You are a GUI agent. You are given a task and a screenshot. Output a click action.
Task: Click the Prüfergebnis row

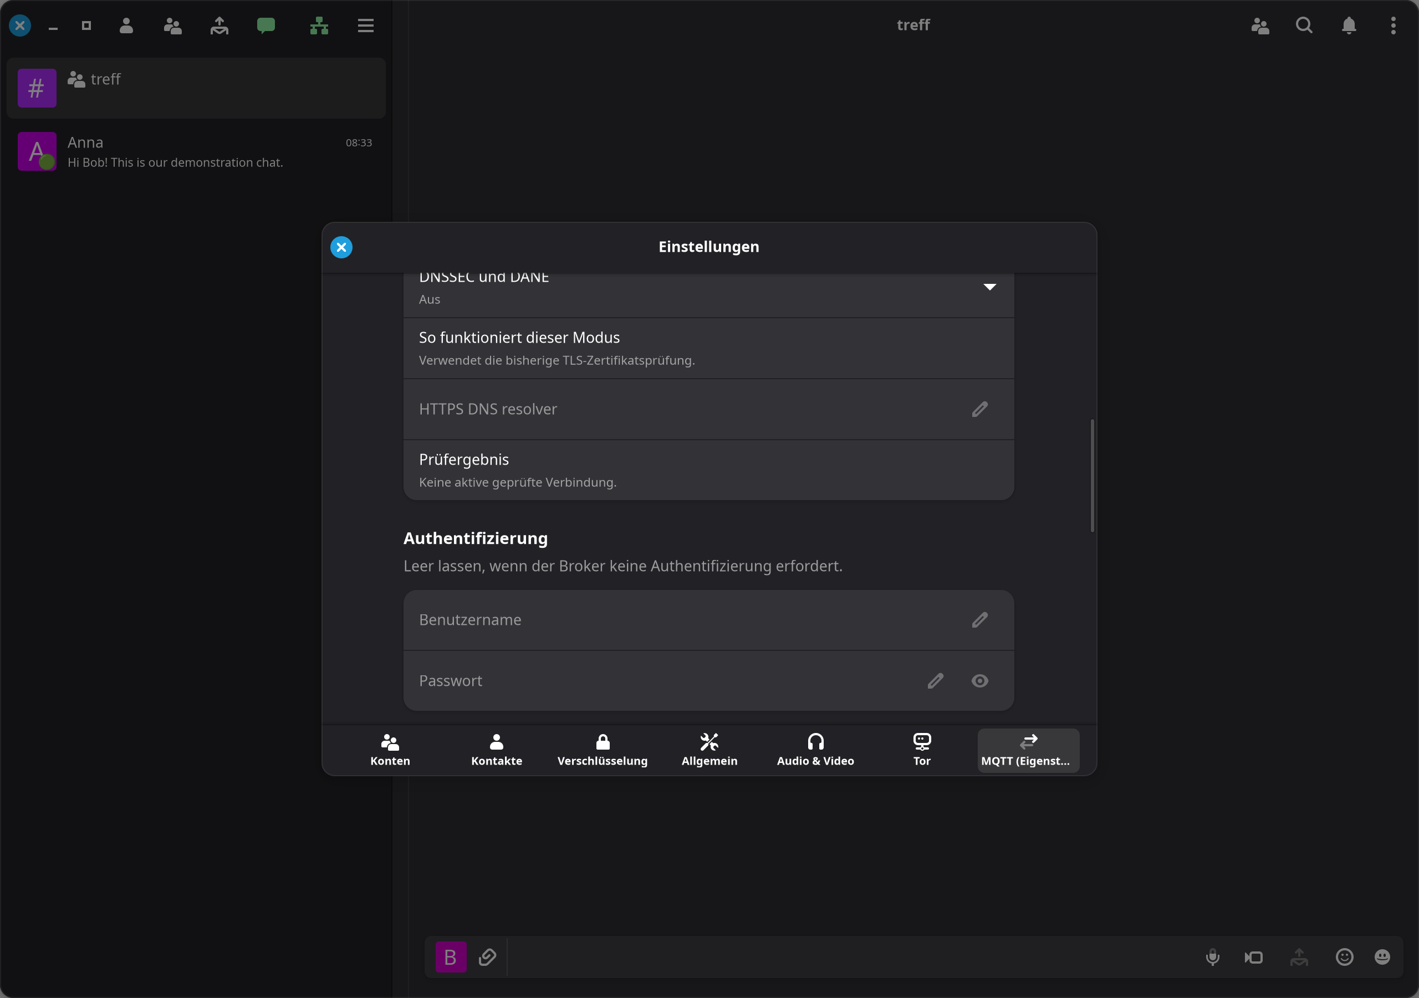708,470
